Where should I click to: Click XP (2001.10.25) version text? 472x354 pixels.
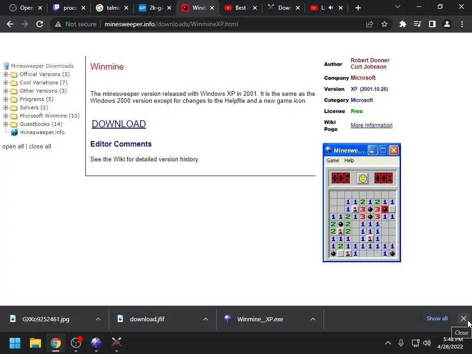pos(369,89)
